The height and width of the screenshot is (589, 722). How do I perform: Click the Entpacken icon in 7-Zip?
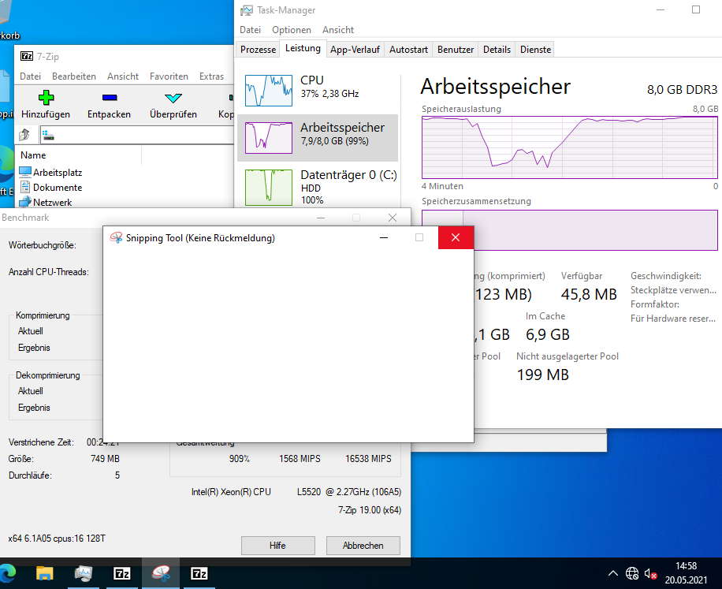109,98
